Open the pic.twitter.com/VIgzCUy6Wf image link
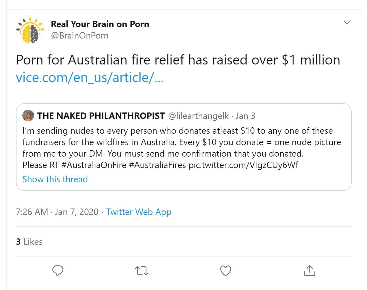Image resolution: width=367 pixels, height=290 pixels. click(243, 165)
